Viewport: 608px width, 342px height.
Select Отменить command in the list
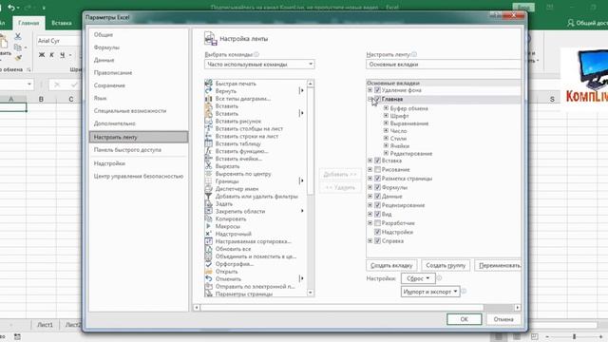pos(256,278)
